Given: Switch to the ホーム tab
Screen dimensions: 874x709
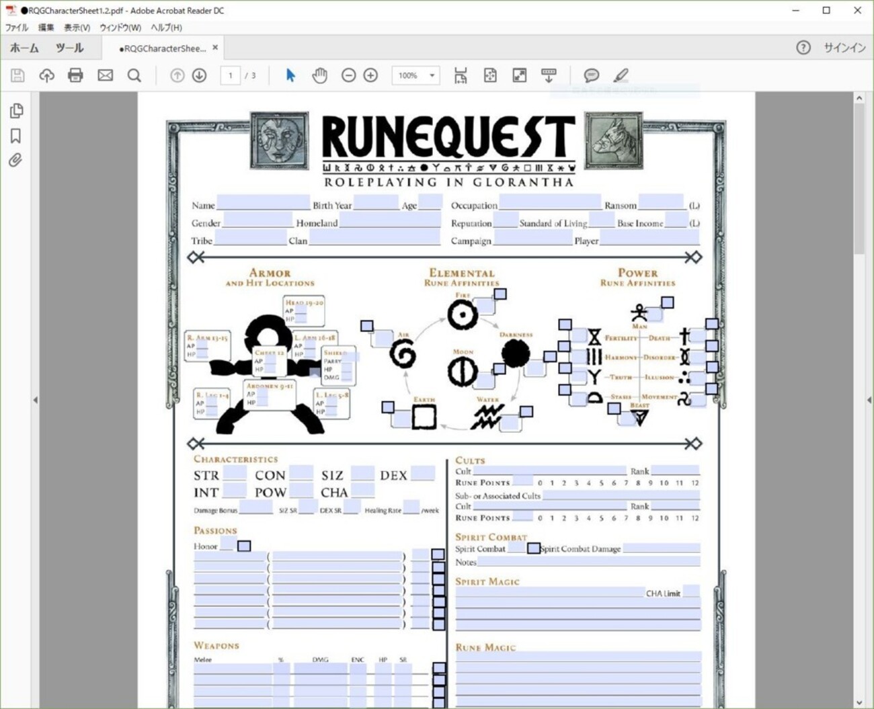Looking at the screenshot, I should click(x=24, y=48).
